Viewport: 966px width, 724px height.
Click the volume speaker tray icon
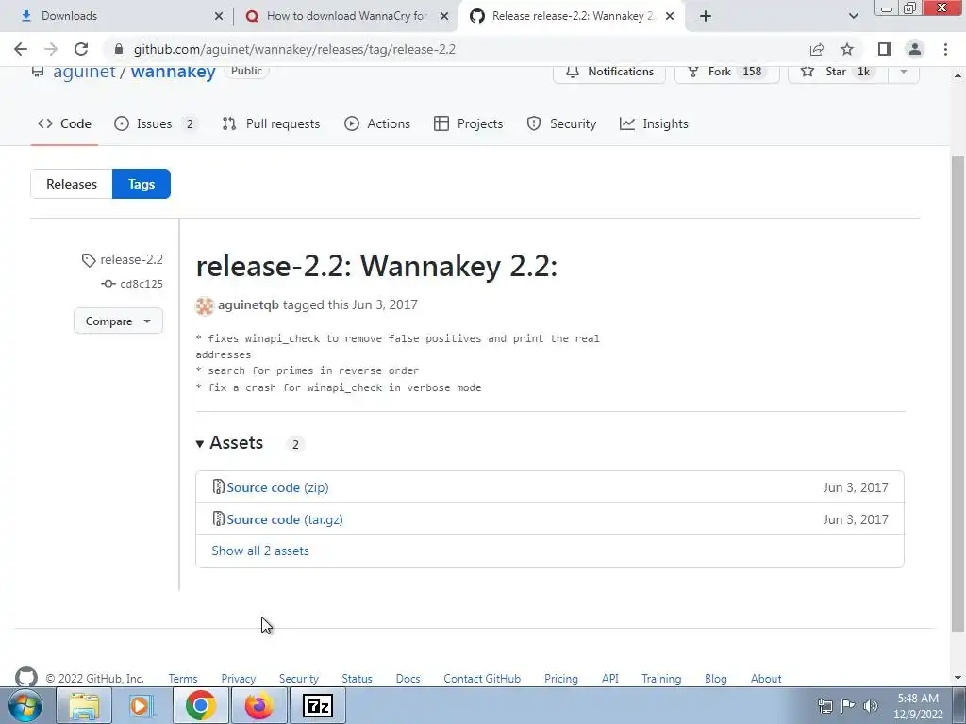(871, 705)
